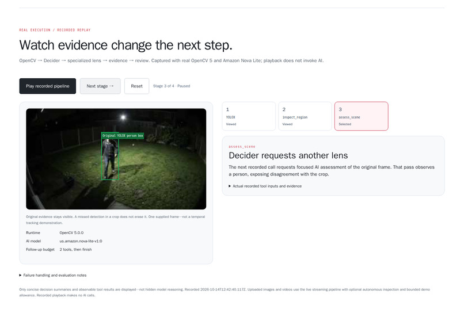Click the '2 tools, then finish' value
Image resolution: width=464 pixels, height=309 pixels.
[x=76, y=249]
